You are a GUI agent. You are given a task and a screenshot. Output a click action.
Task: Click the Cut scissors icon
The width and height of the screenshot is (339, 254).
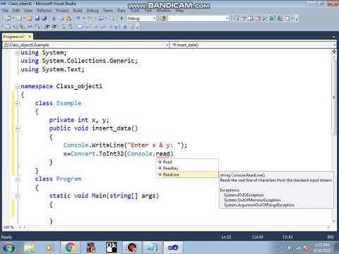[x=54, y=18]
